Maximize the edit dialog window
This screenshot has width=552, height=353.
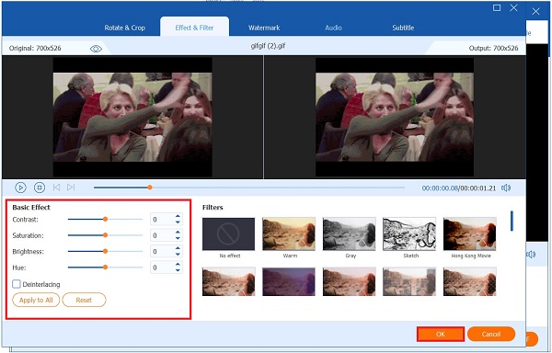[497, 7]
